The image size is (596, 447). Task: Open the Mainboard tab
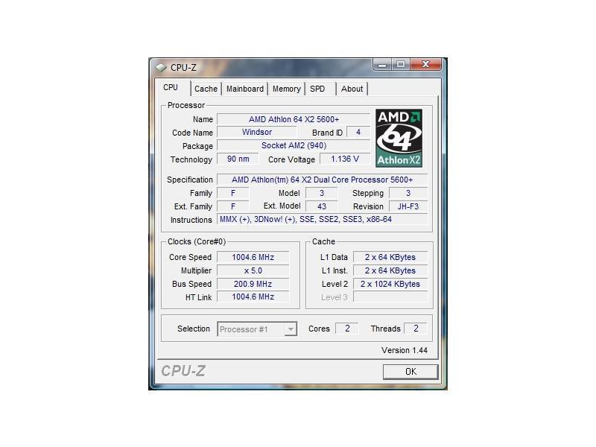click(245, 89)
